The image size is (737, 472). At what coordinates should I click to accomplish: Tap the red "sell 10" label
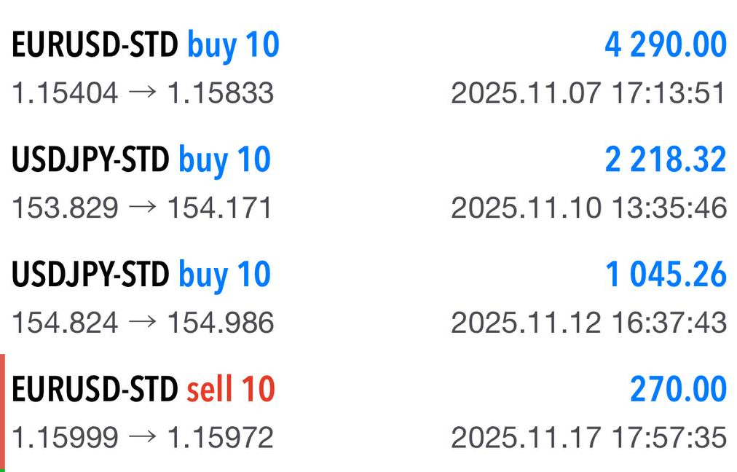tap(230, 390)
